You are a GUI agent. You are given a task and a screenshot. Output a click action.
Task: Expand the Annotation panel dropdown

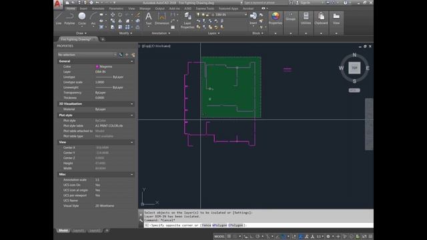click(x=161, y=33)
